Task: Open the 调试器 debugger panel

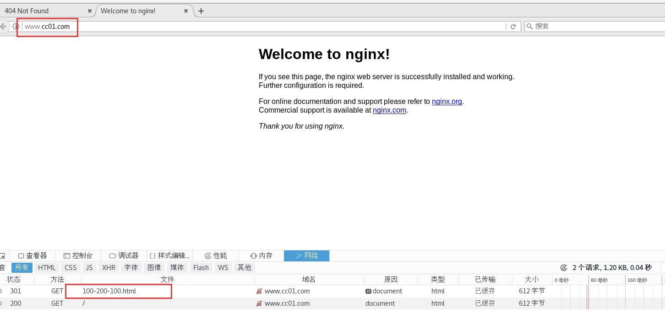Action: tap(124, 256)
